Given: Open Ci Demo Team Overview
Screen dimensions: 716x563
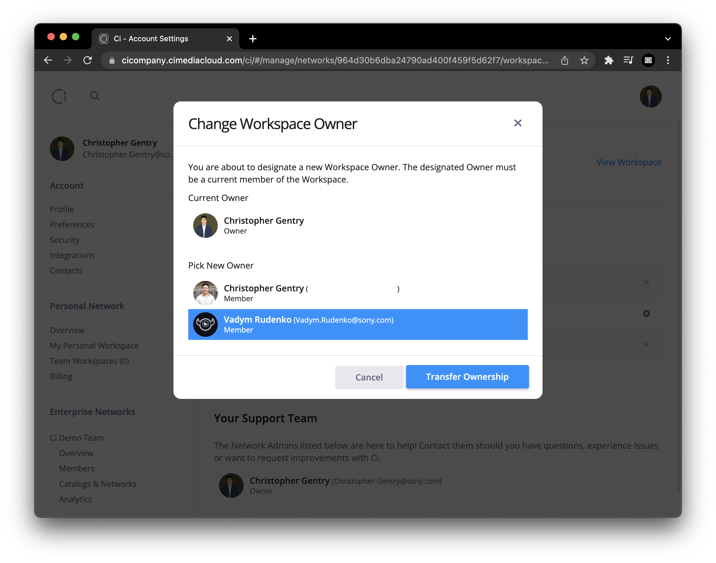Looking at the screenshot, I should [76, 453].
